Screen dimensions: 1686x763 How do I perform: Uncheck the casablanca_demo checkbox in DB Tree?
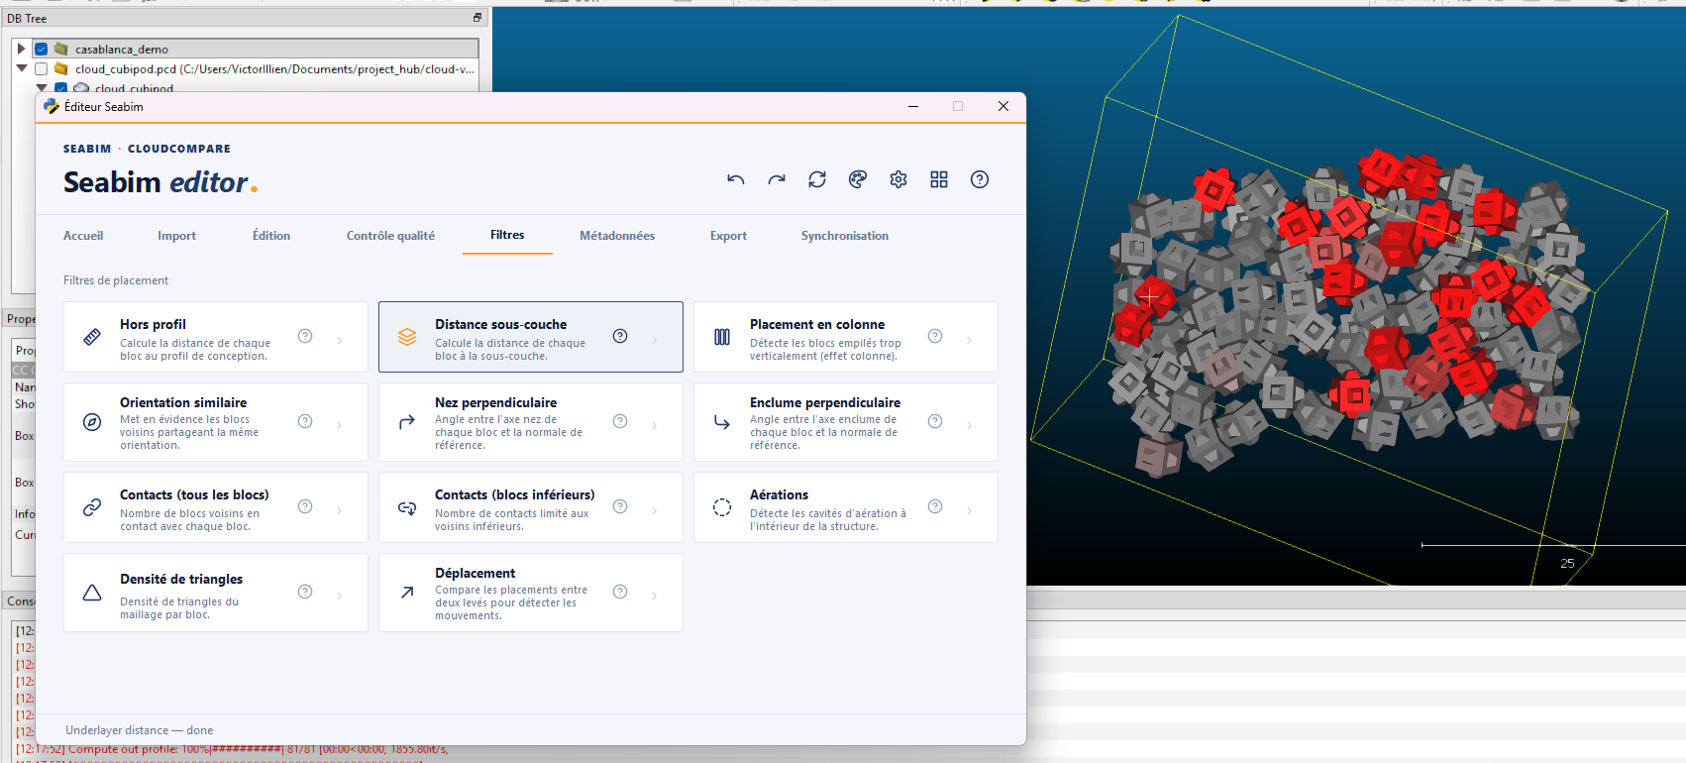point(41,49)
